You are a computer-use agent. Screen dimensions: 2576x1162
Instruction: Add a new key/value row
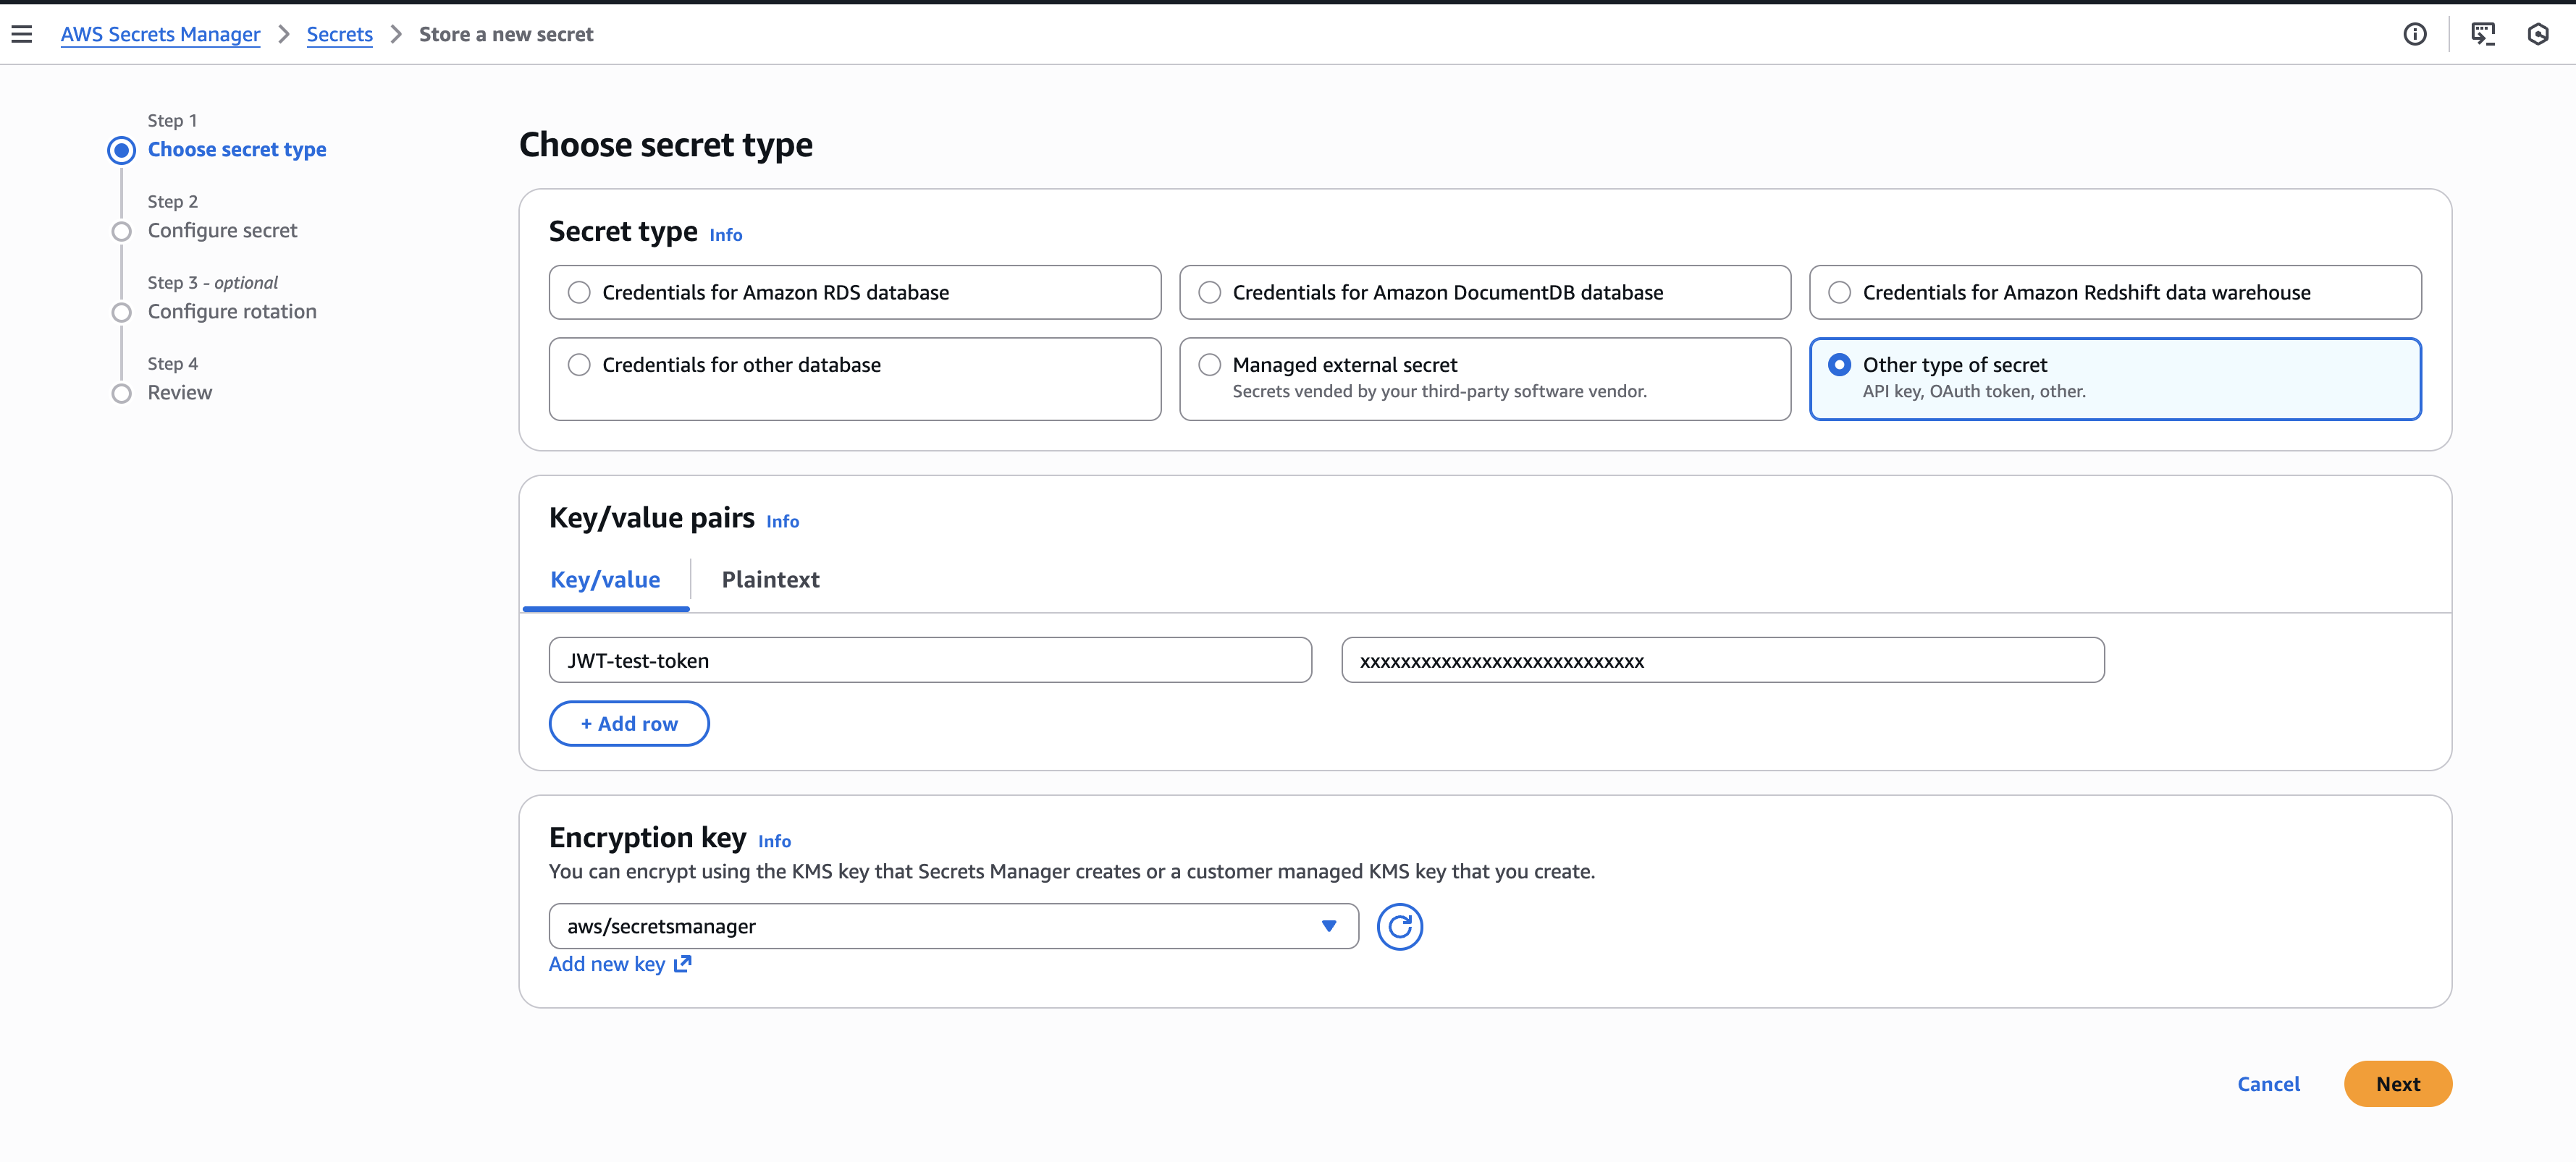tap(628, 722)
